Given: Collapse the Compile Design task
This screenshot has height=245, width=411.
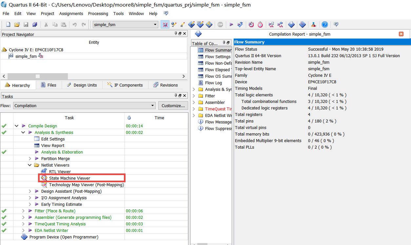Looking at the screenshot, I should 17,126.
